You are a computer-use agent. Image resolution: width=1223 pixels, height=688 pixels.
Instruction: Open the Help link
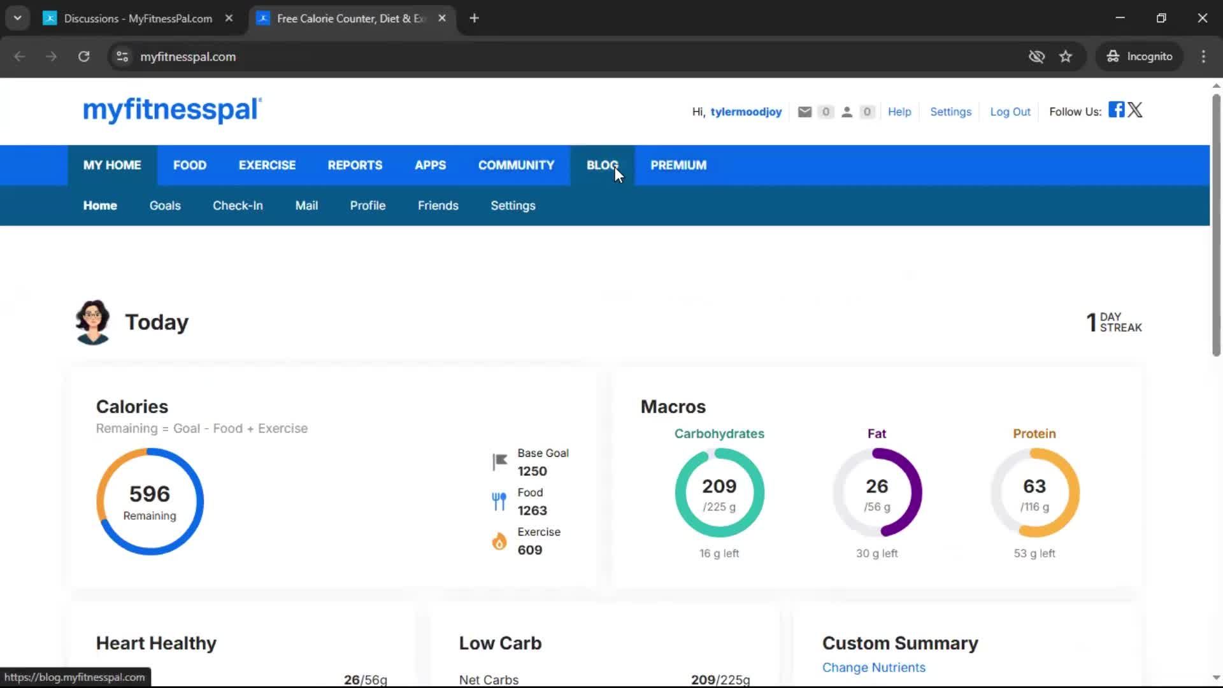(x=899, y=112)
